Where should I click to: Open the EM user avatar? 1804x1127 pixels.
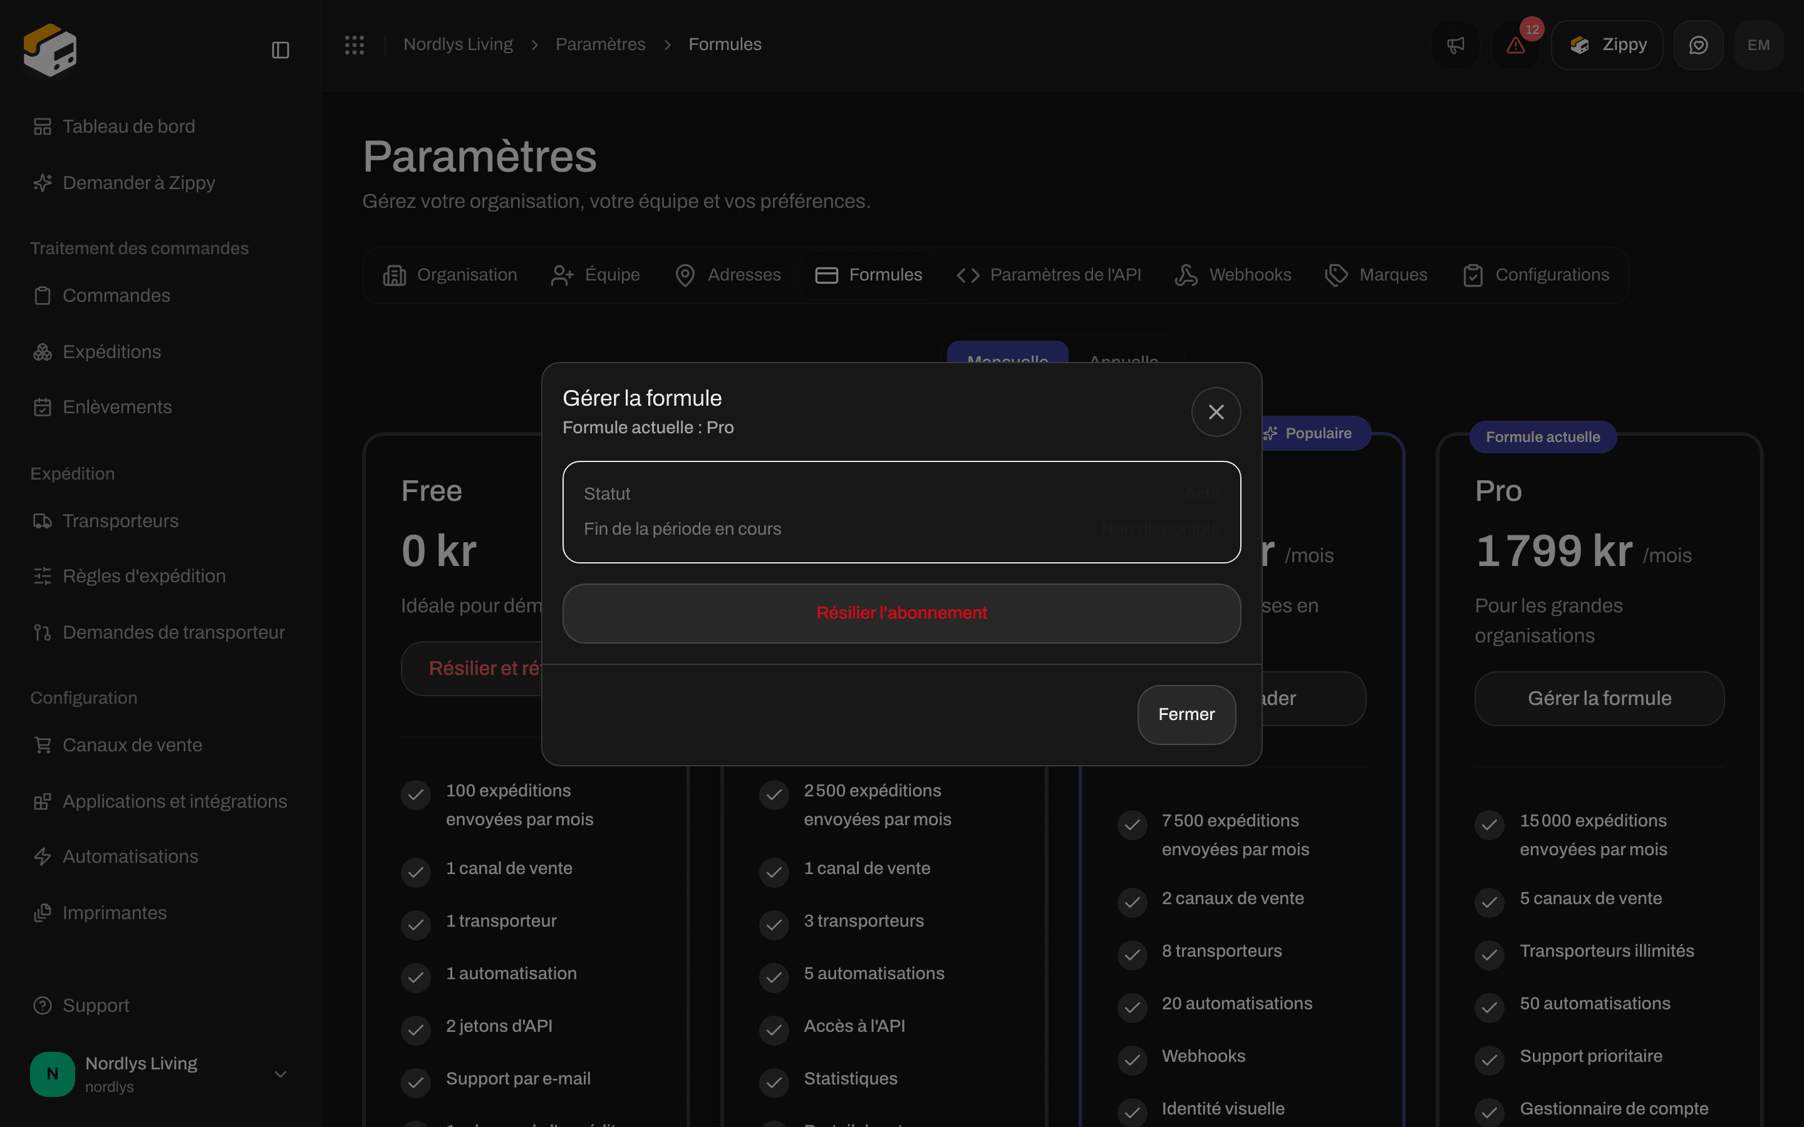pyautogui.click(x=1758, y=44)
